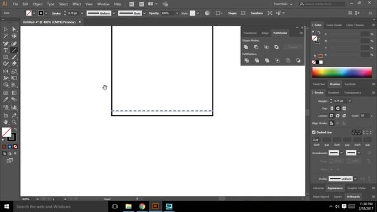Image resolution: width=377 pixels, height=212 pixels.
Task: Switch to the Layers tab
Action: pos(338,197)
